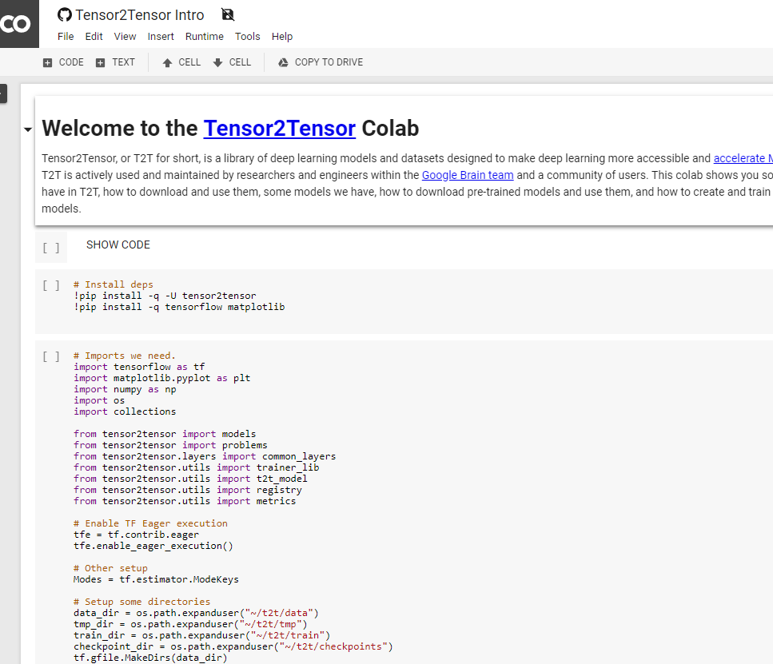The height and width of the screenshot is (664, 773).
Task: Click the 'import matplotlib.pyplot as plt' line
Action: 162,378
